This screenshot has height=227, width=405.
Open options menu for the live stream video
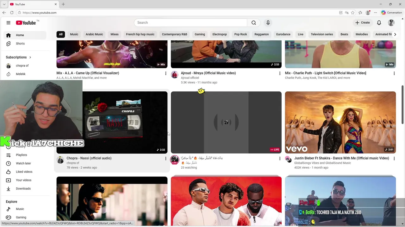280,159
